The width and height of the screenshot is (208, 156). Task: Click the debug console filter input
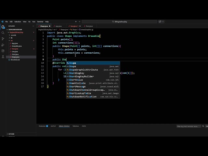coord(188,126)
